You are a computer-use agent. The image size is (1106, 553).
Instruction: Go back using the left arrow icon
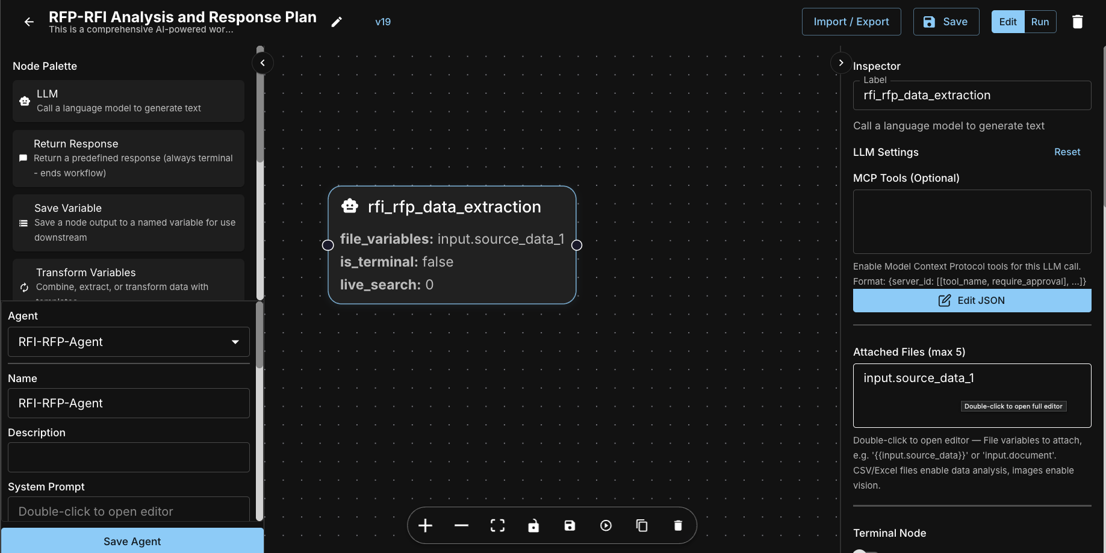pos(29,22)
